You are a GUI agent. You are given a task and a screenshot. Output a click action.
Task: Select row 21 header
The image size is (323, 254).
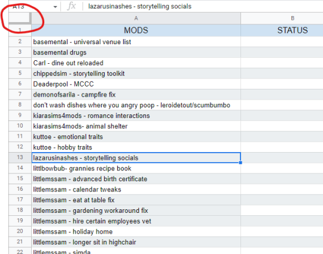[20, 242]
